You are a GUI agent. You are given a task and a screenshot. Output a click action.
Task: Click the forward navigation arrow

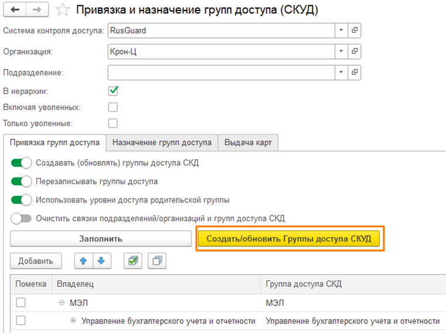[x=36, y=10]
